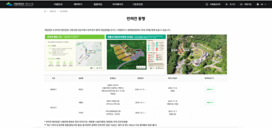Click the 알림마당 breadcrumb link
The height and width of the screenshot is (128, 272).
point(52,12)
